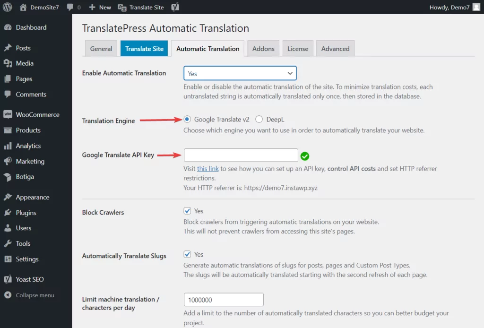Open the Appearance menu label
This screenshot has width=484, height=328.
click(33, 198)
